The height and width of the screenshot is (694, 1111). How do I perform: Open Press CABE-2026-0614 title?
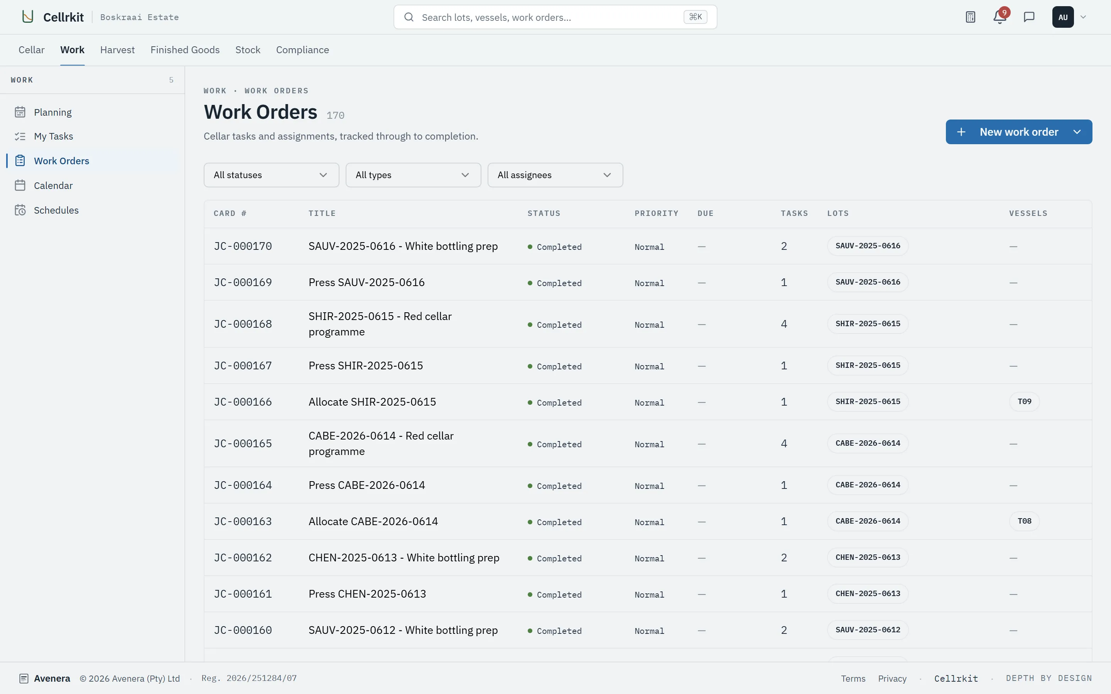366,485
